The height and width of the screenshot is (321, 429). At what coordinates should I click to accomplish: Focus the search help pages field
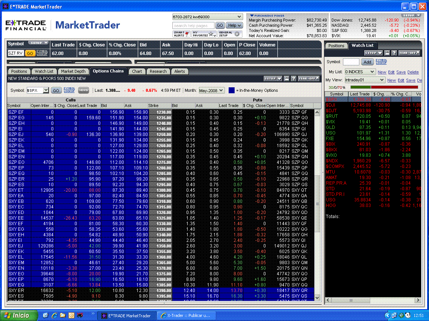coord(193,25)
